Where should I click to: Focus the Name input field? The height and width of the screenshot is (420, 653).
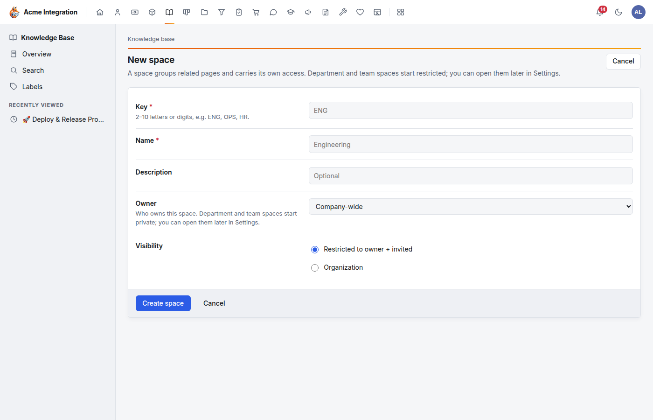point(471,144)
